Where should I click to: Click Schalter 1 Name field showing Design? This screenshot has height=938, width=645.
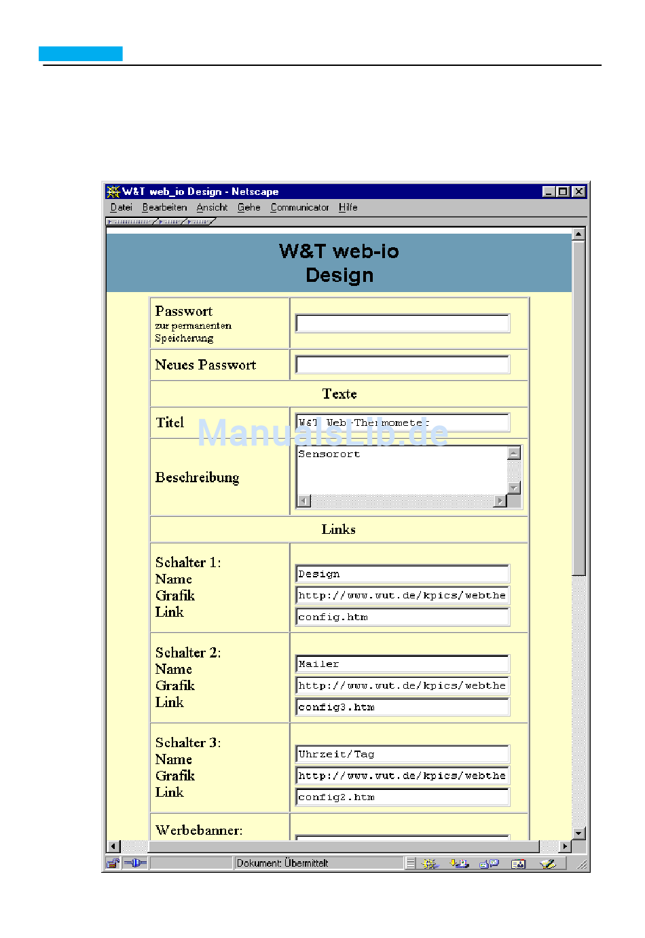[403, 574]
